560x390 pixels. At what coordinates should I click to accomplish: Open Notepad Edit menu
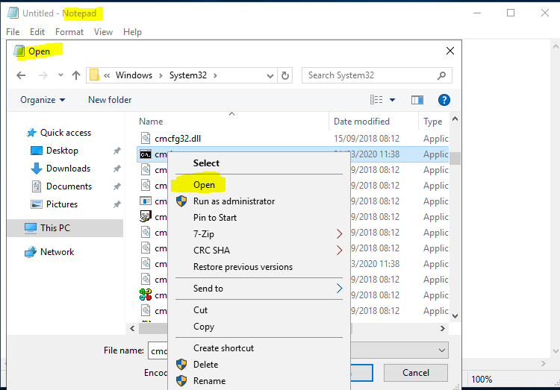click(37, 32)
